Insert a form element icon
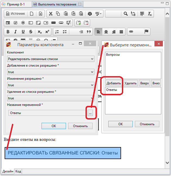 [8, 23]
